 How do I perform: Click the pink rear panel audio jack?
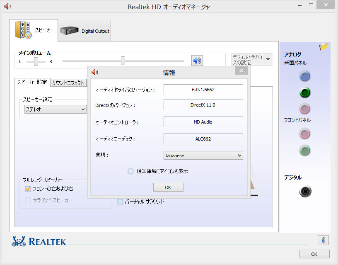click(x=305, y=109)
